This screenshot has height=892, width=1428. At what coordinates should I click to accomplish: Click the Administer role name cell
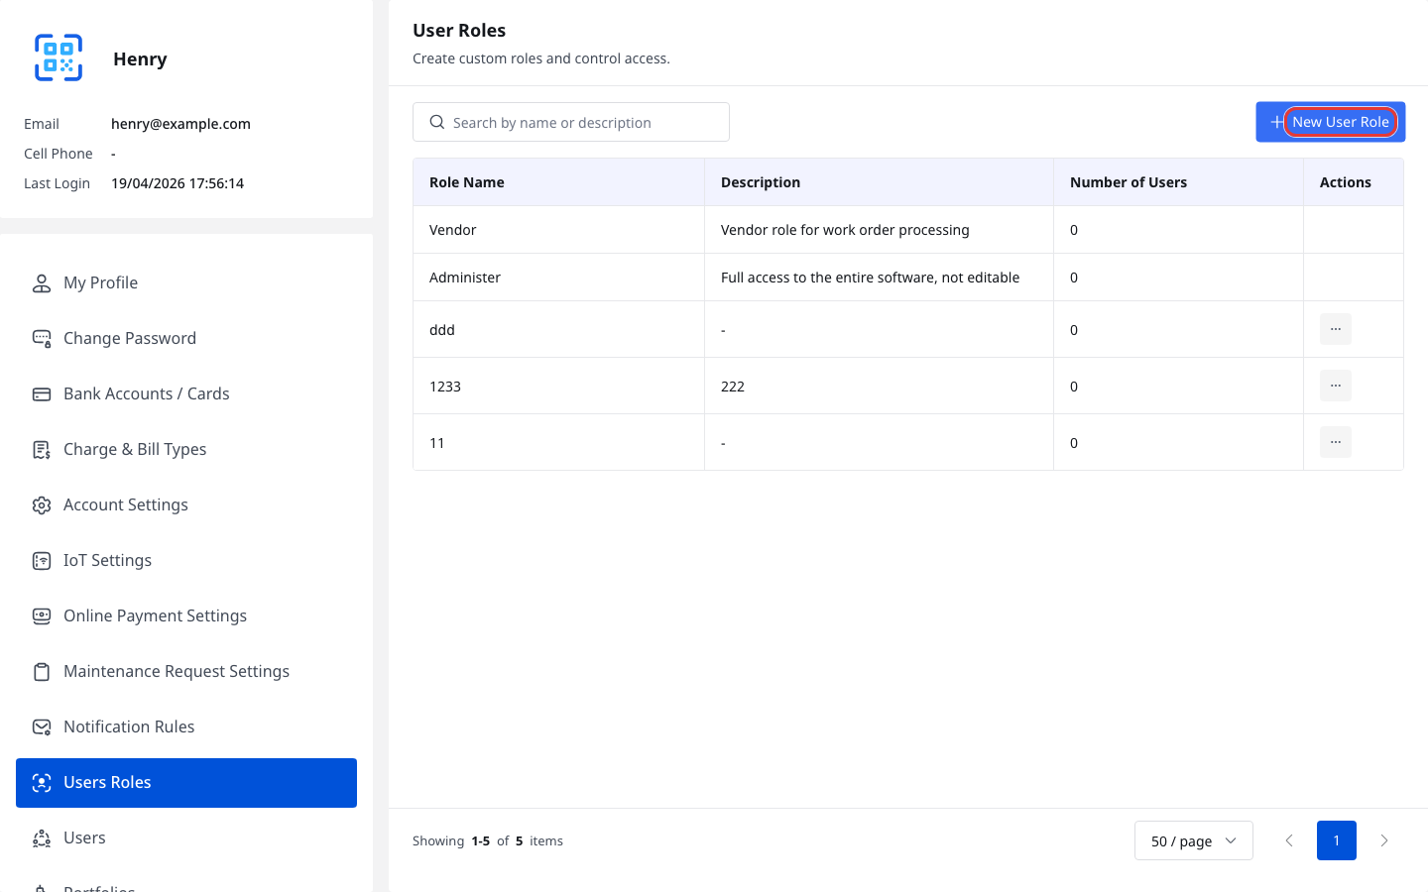[559, 278]
